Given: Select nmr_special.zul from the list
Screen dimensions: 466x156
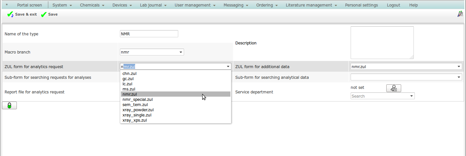Looking at the screenshot, I should (x=137, y=99).
